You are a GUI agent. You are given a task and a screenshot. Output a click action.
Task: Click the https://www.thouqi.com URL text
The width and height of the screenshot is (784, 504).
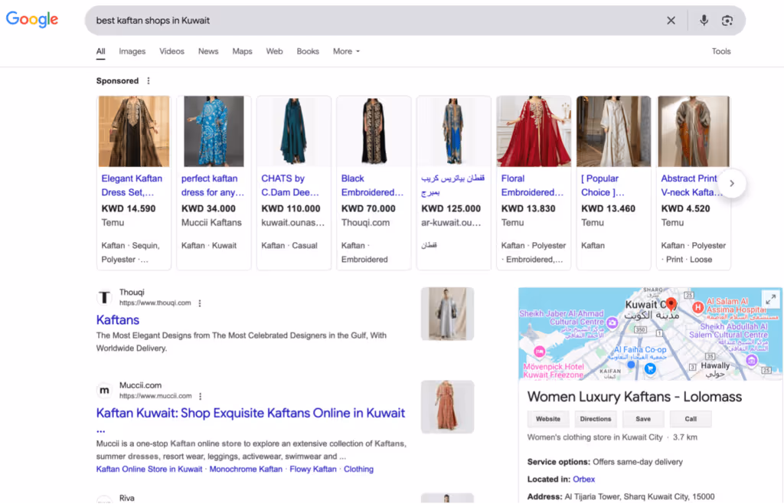click(155, 303)
